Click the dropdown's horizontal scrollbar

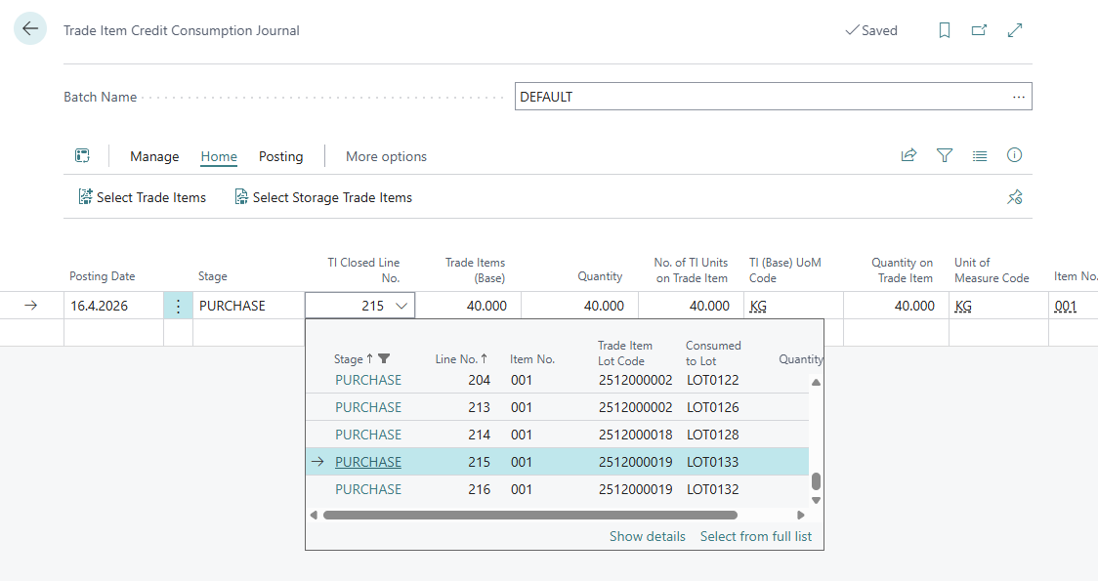pos(530,516)
